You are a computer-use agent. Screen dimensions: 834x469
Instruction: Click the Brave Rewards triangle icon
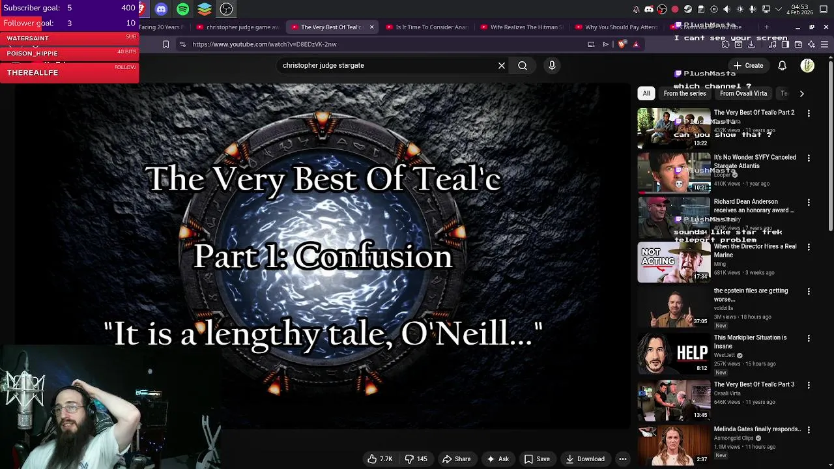[636, 44]
